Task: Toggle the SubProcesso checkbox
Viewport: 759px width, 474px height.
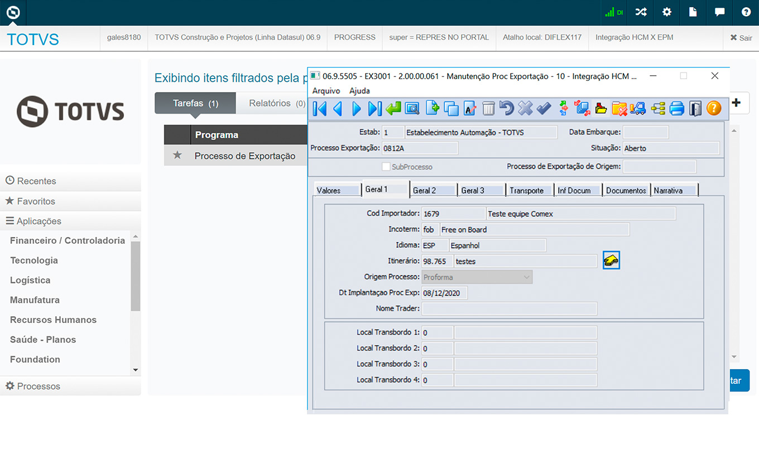Action: tap(386, 167)
